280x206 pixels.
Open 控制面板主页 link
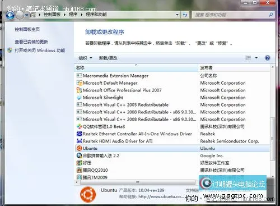(x=27, y=29)
